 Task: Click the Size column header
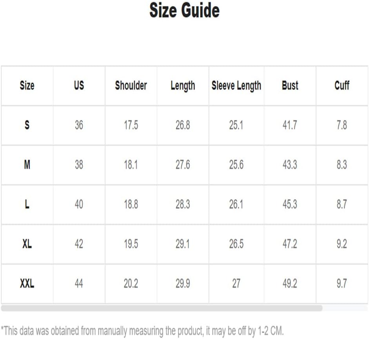coord(27,85)
